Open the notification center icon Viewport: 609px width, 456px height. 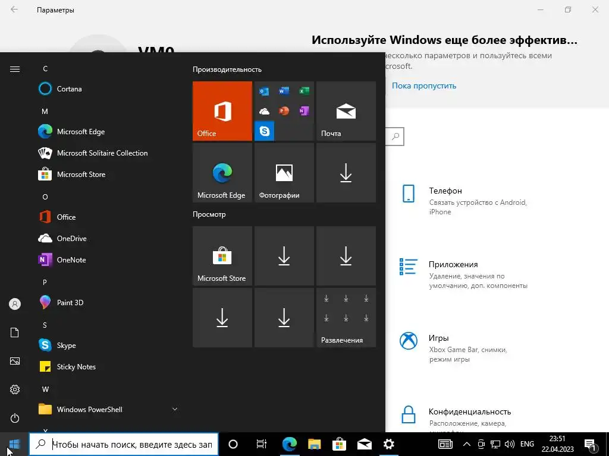click(590, 444)
